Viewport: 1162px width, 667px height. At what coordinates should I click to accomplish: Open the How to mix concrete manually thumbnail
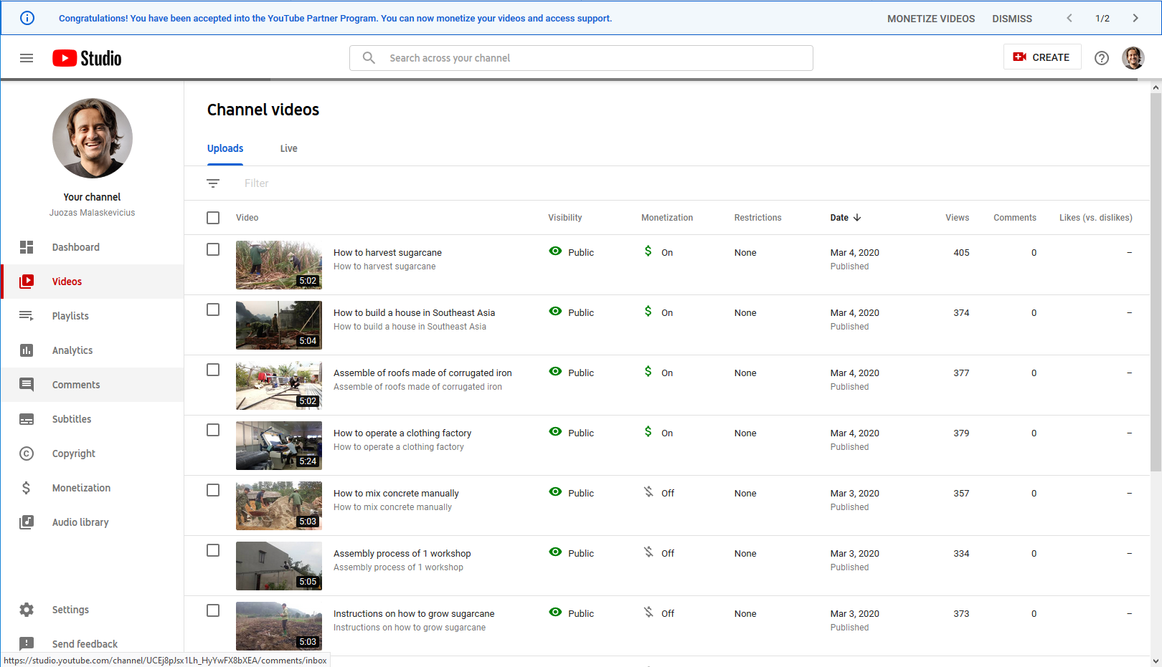pyautogui.click(x=278, y=506)
